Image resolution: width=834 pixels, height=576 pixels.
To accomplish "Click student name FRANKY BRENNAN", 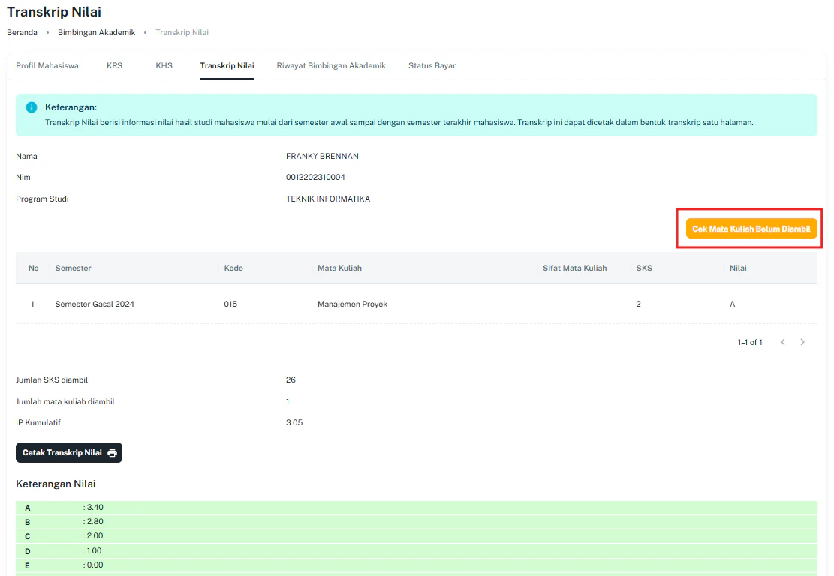I will click(322, 156).
